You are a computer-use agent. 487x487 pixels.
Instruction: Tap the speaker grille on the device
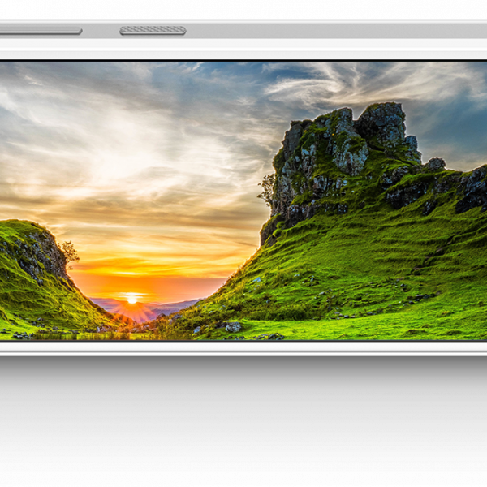(x=153, y=30)
